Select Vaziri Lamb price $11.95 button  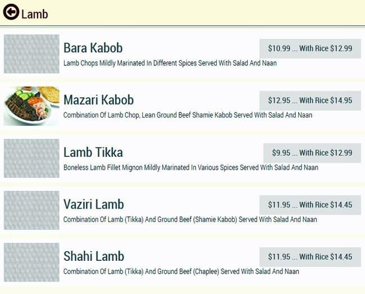pos(310,205)
